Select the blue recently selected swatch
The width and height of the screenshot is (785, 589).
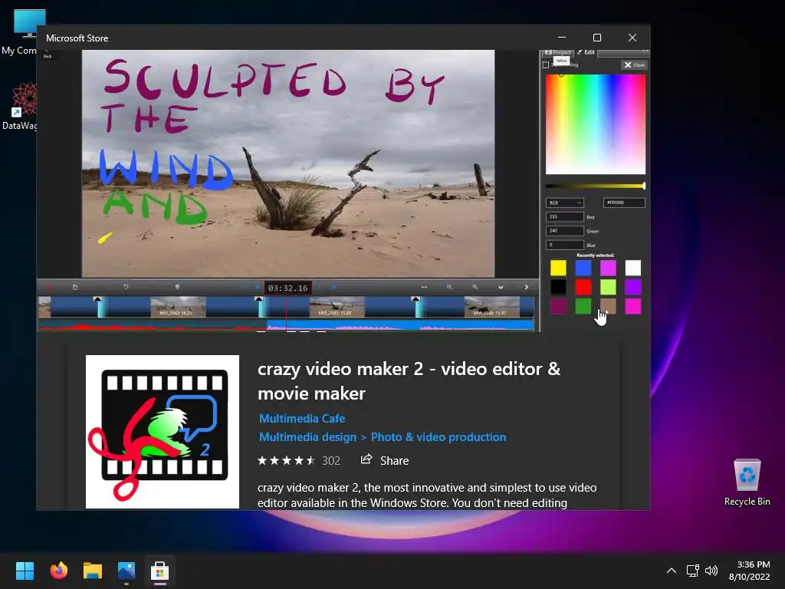click(583, 268)
